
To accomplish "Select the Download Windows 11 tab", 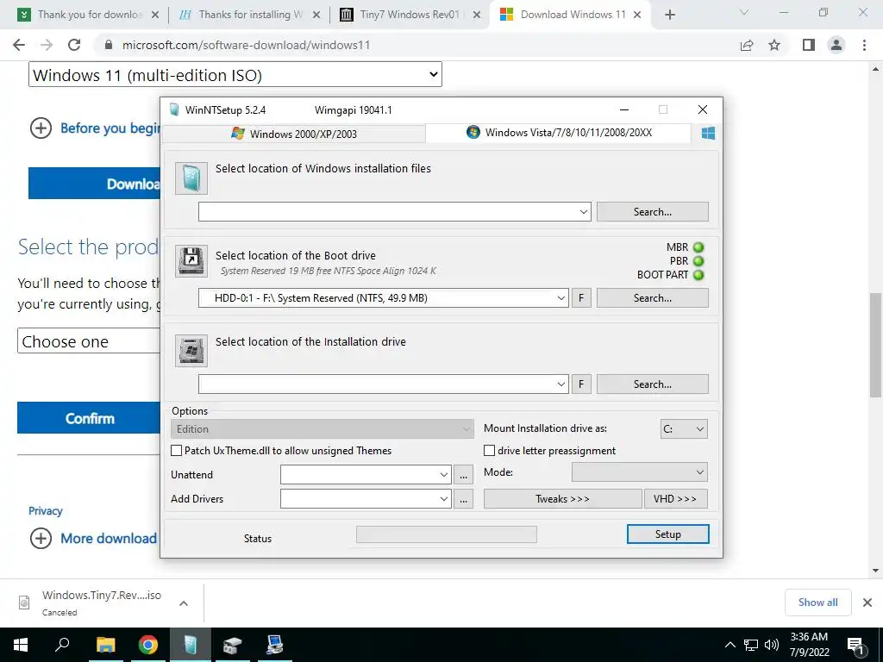I will point(571,15).
